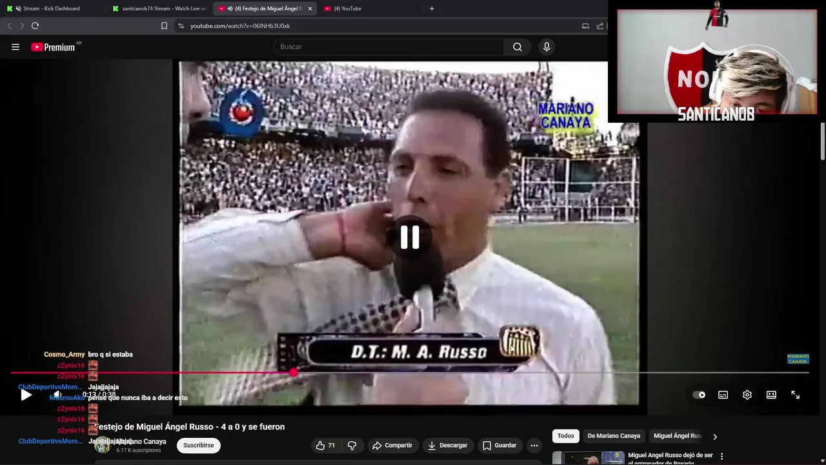Go to YouTube Premium home logo
The height and width of the screenshot is (465, 826).
click(x=53, y=47)
